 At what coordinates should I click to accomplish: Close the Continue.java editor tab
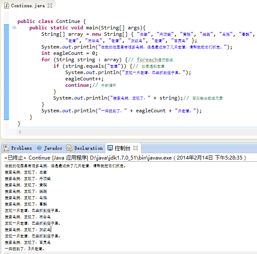click(x=50, y=6)
